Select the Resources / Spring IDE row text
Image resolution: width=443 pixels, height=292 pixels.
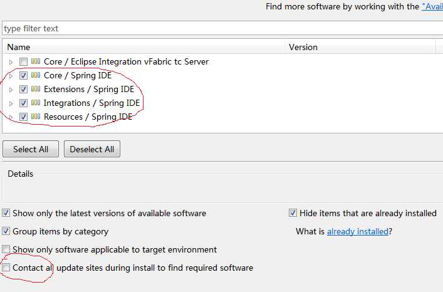[x=88, y=117]
